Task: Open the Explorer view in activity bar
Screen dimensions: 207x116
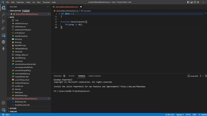Action: point(4,8)
